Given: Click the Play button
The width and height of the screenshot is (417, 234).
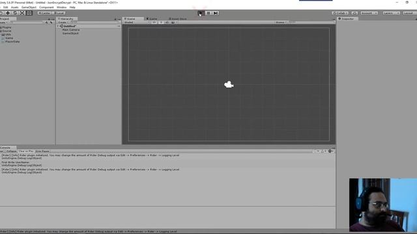Looking at the screenshot, I should [x=201, y=13].
